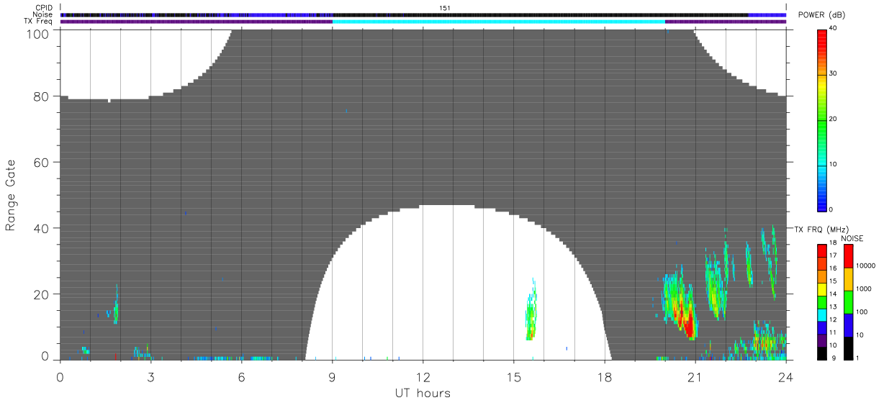
Task: Select the cyan segment of TX Freq bar
Action: pyautogui.click(x=498, y=22)
